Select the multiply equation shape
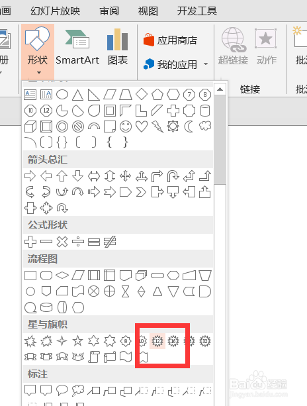Screen dimensions: 307x406 [x=62, y=242]
